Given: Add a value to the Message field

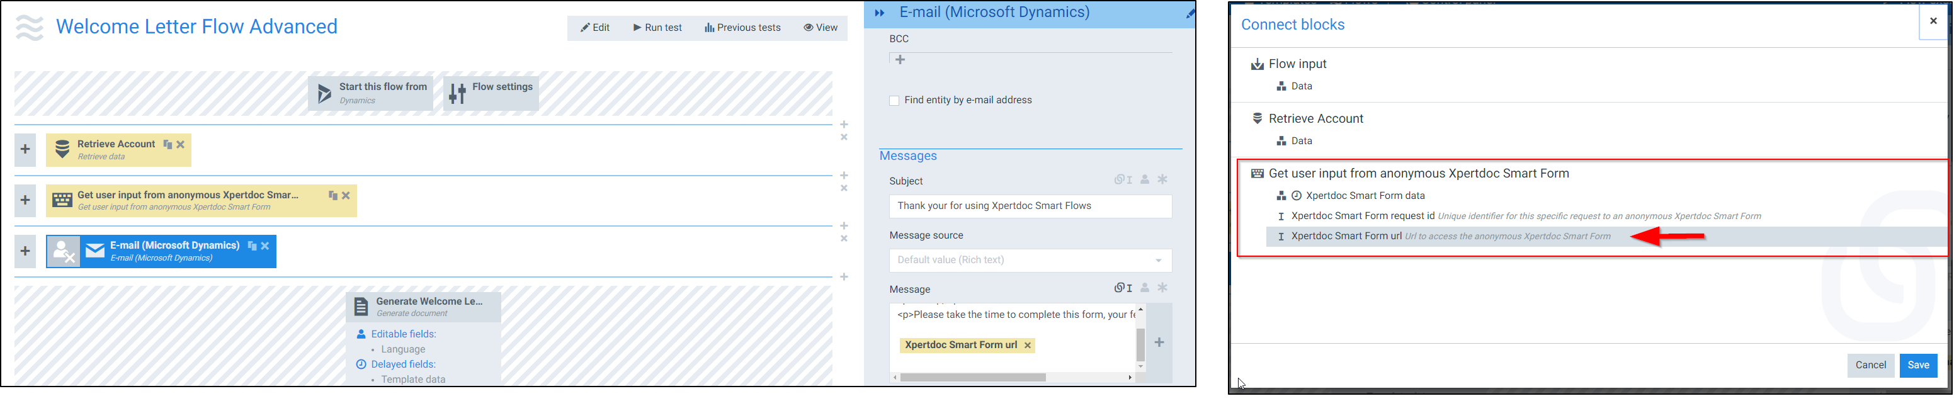Looking at the screenshot, I should point(1159,342).
